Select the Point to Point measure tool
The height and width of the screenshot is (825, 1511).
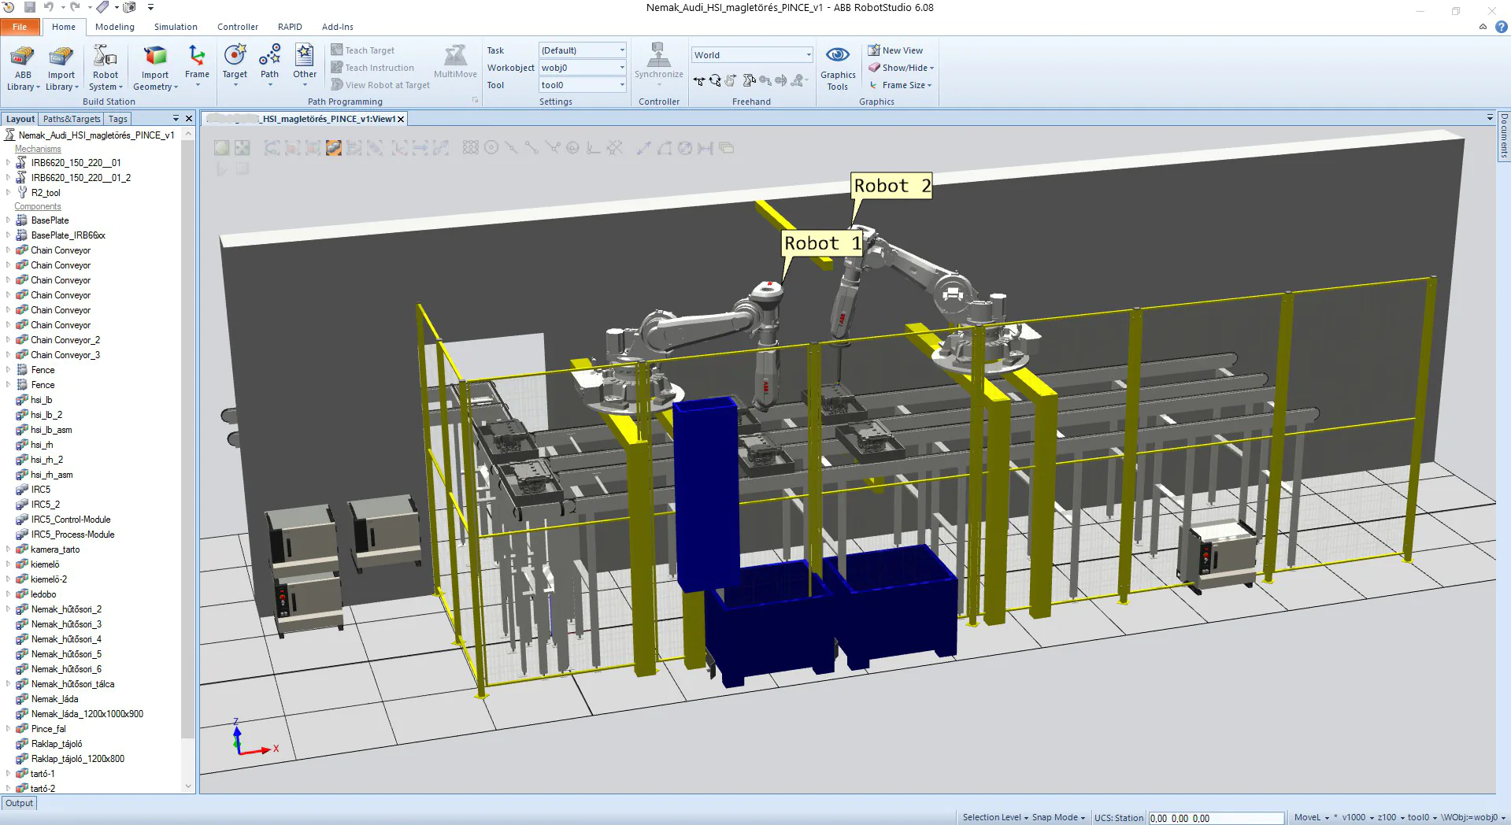click(x=644, y=148)
